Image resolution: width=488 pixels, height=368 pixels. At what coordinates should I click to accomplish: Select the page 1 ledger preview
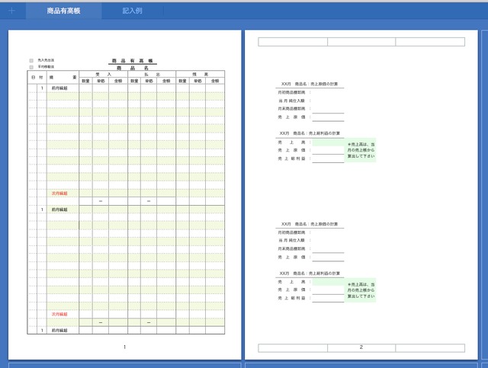click(125, 195)
